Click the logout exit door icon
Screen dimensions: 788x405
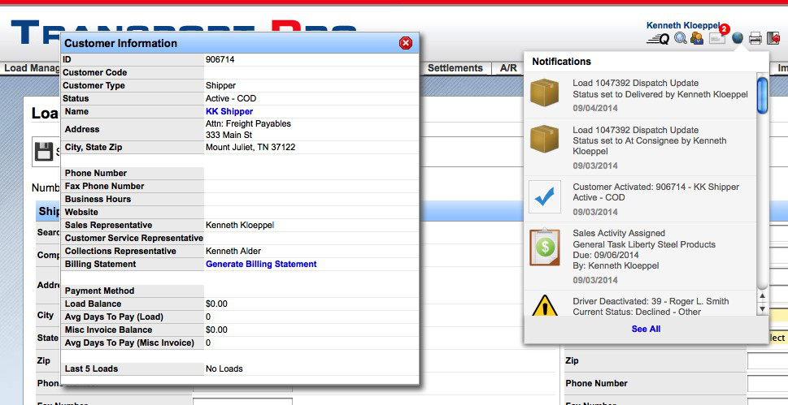(773, 38)
